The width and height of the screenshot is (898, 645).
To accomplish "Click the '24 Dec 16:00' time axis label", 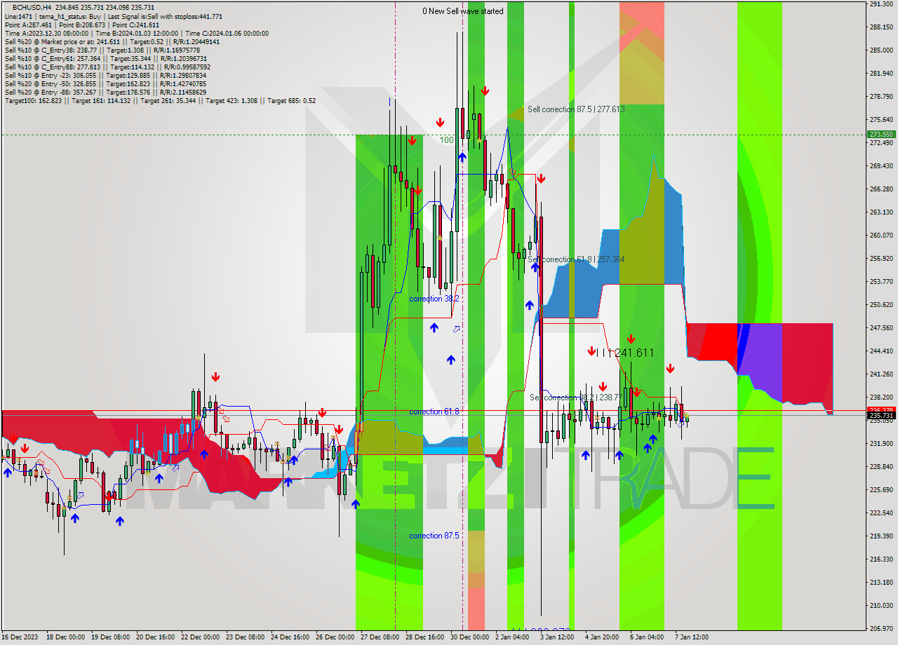I will (x=290, y=637).
